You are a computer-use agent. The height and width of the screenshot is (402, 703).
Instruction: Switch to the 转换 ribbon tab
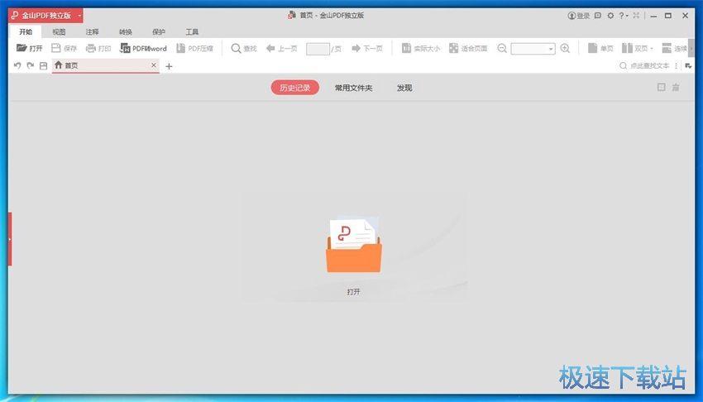pyautogui.click(x=126, y=31)
